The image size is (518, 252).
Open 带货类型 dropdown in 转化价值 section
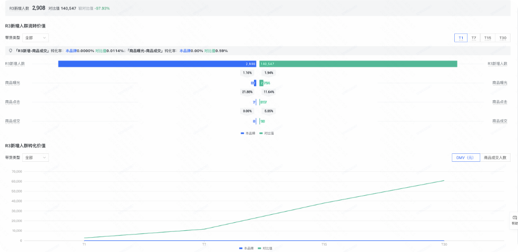pyautogui.click(x=36, y=158)
